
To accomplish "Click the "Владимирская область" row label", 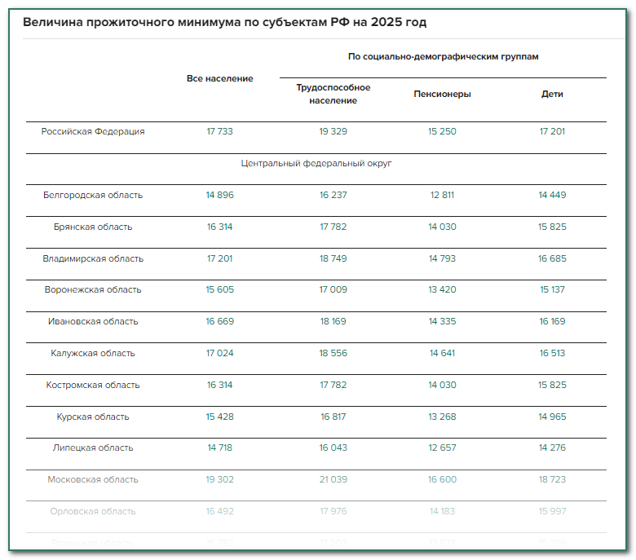I will point(93,258).
